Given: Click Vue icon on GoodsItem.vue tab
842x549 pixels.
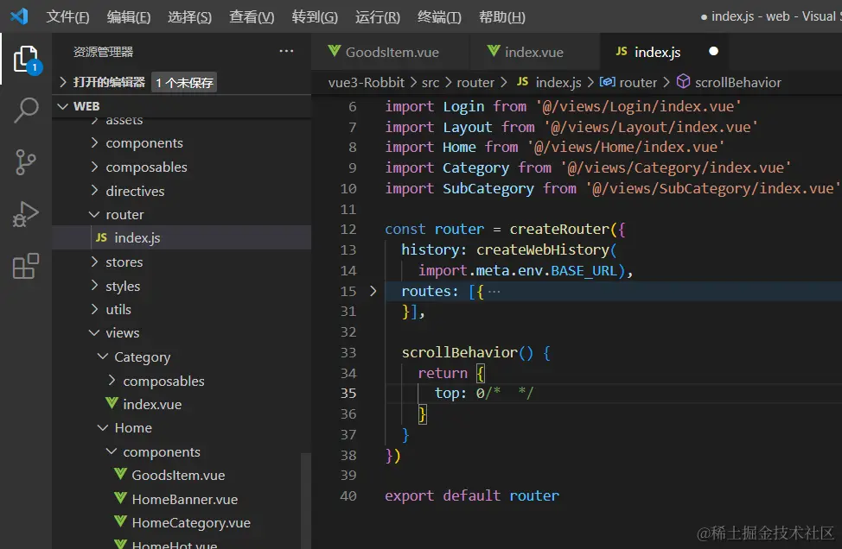Looking at the screenshot, I should pos(334,51).
